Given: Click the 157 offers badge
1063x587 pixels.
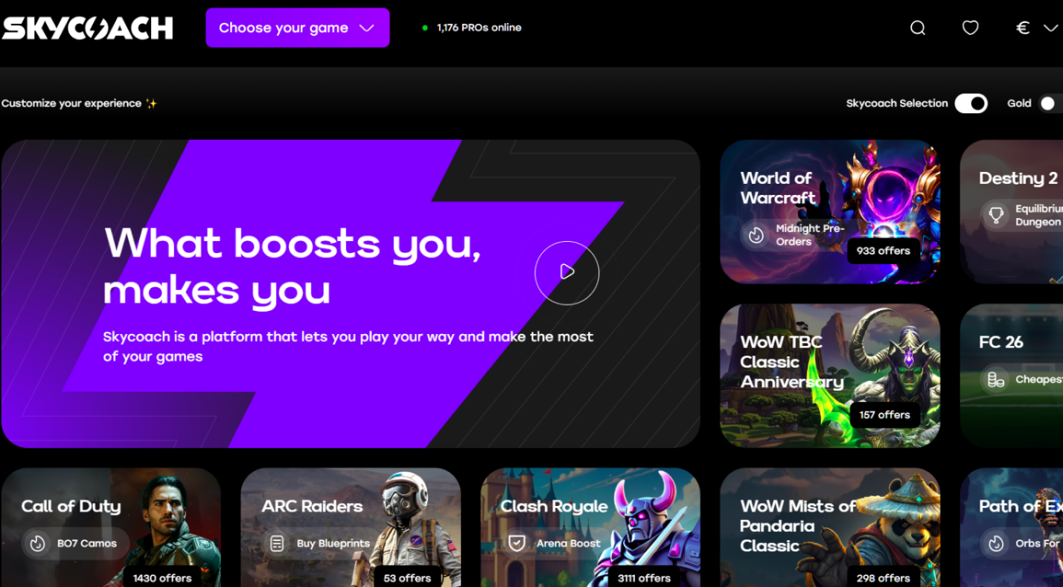Looking at the screenshot, I should coord(884,414).
